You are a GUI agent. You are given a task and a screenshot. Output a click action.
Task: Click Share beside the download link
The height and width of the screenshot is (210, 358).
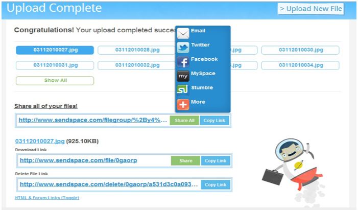(x=185, y=160)
